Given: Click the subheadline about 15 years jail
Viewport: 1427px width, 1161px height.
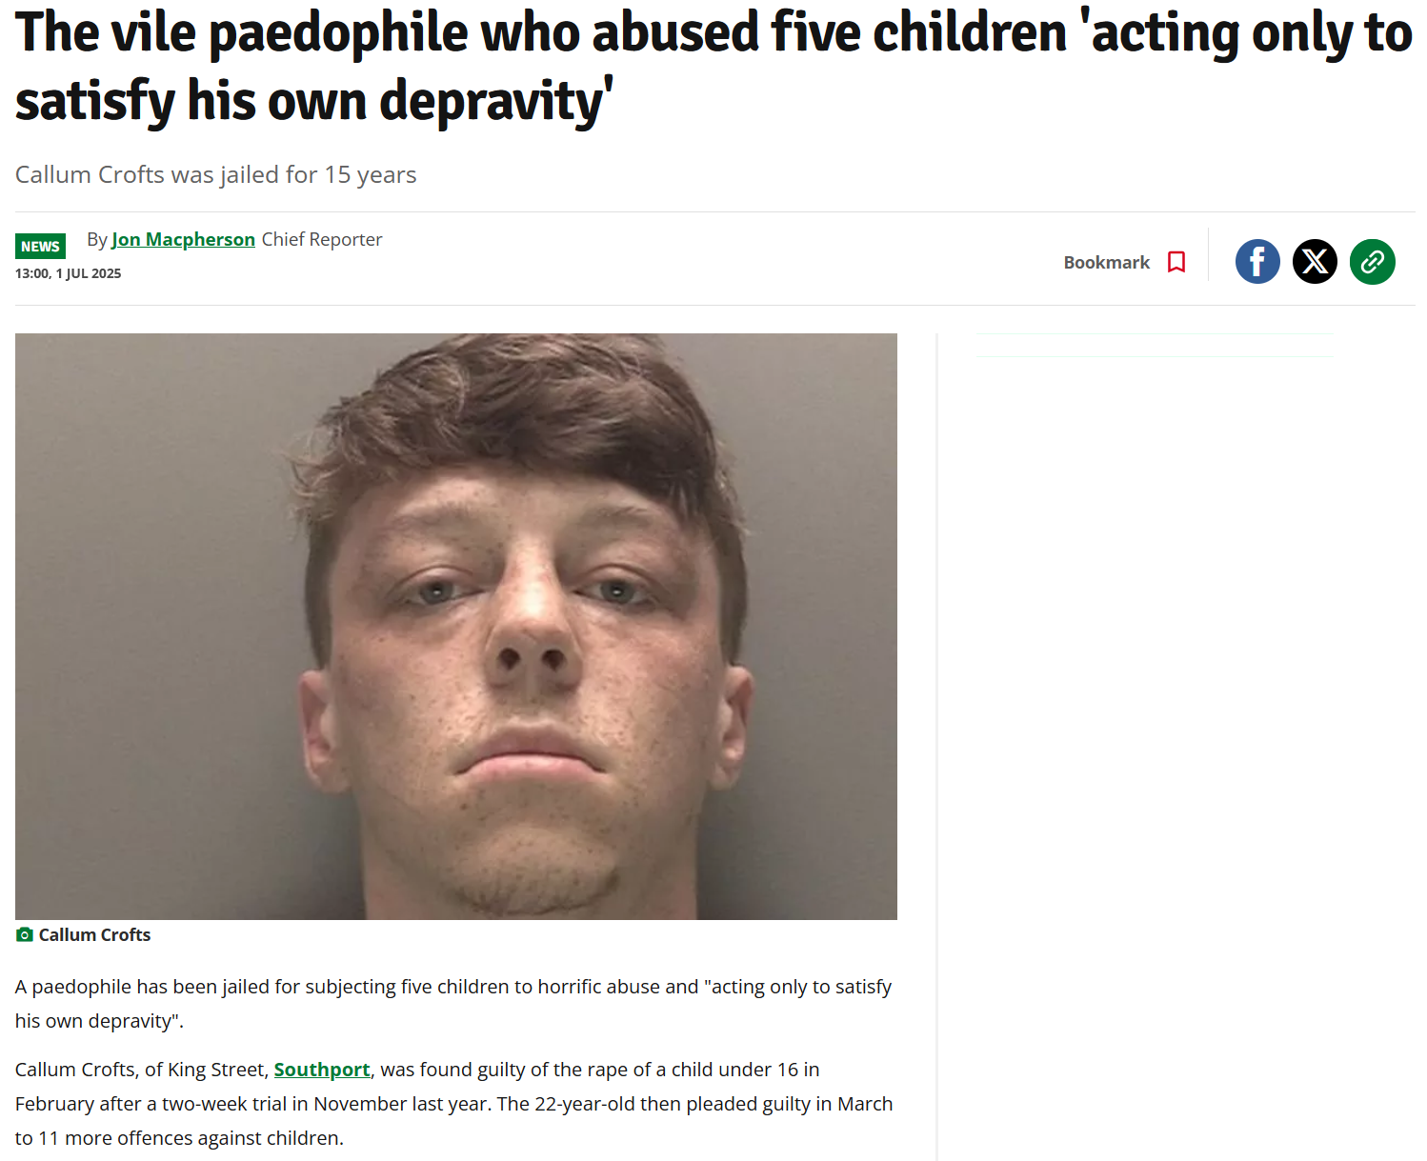Looking at the screenshot, I should tap(216, 174).
